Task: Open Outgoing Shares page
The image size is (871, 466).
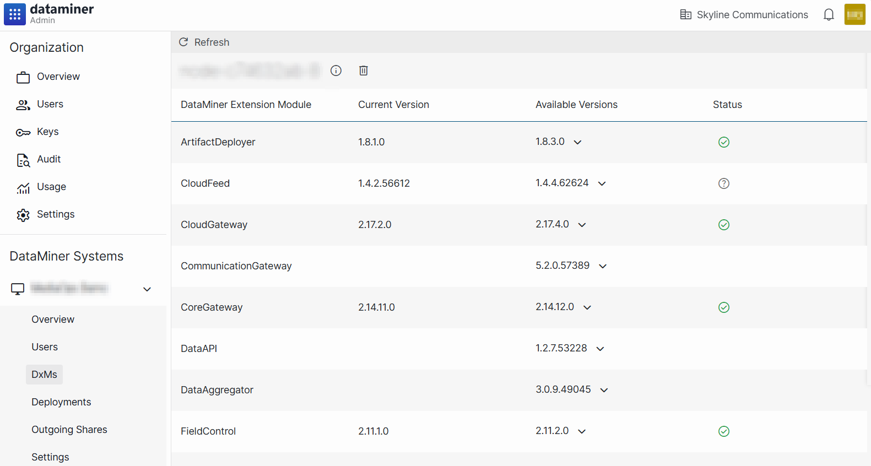Action: tap(69, 430)
